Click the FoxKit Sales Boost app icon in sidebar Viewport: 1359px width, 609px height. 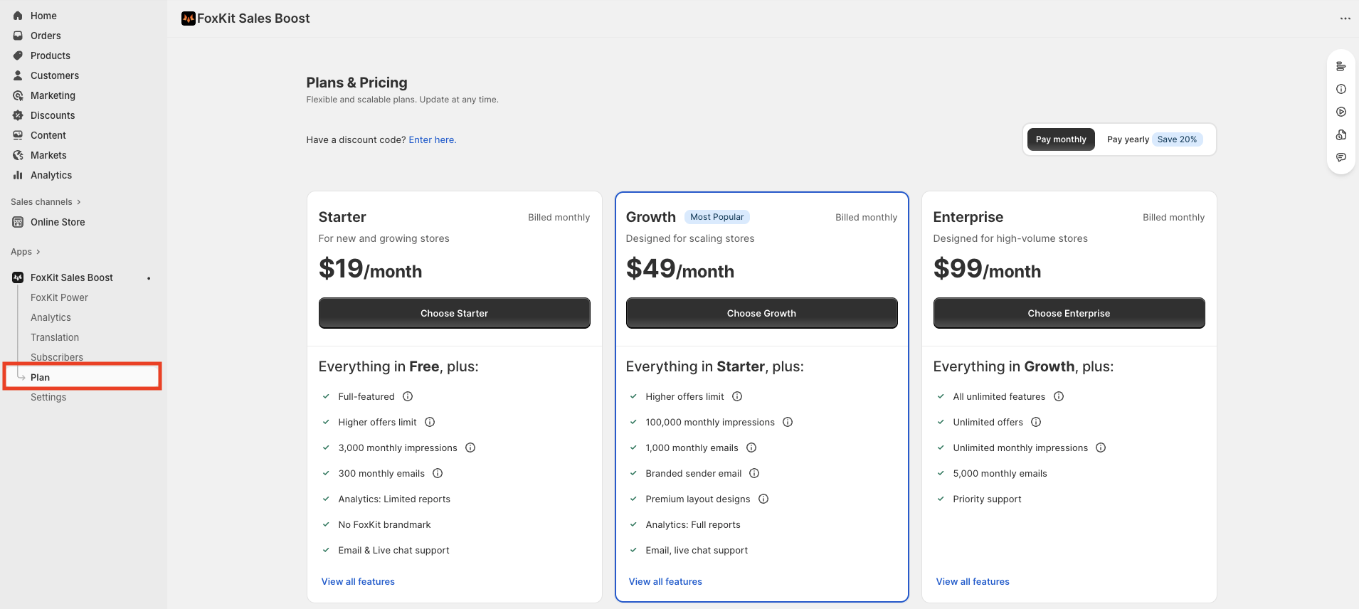tap(18, 277)
